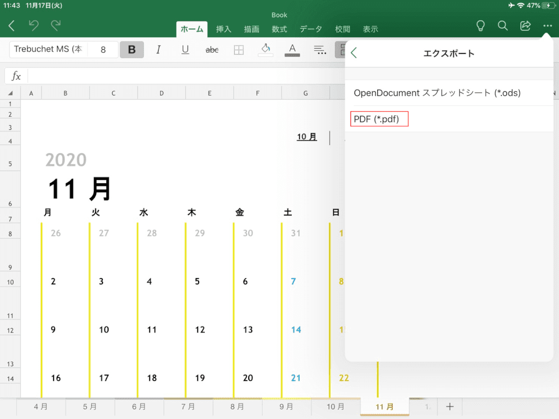The width and height of the screenshot is (559, 419).
Task: Open the 7 月 sheet tab
Action: pyautogui.click(x=188, y=406)
